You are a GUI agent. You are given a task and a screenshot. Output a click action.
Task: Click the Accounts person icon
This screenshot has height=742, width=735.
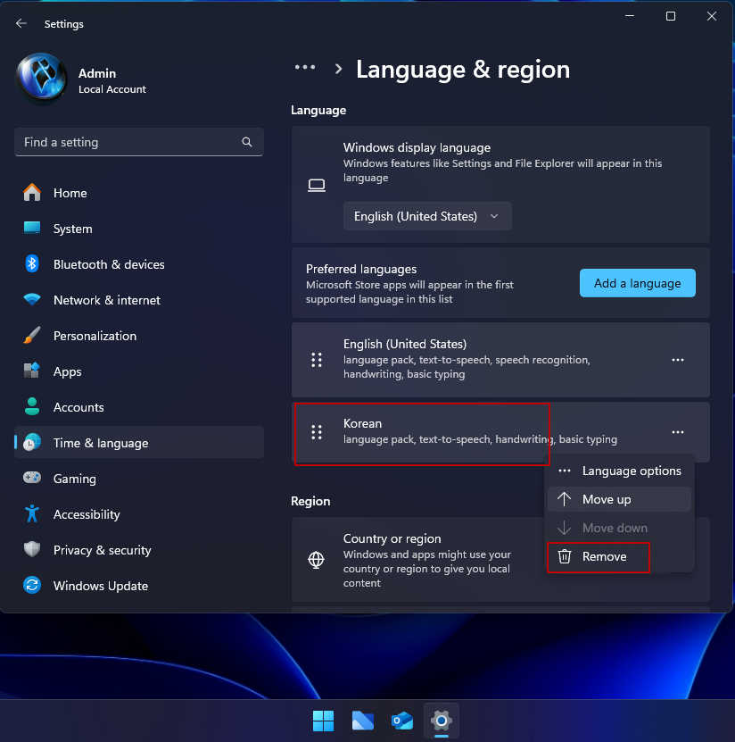(x=32, y=407)
